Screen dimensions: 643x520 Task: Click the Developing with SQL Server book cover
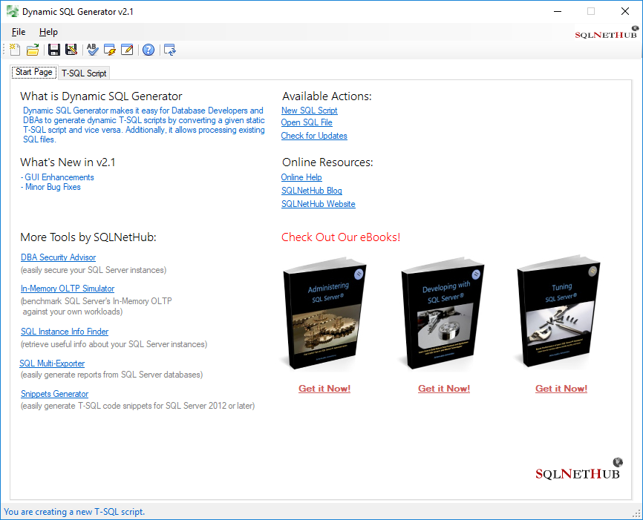click(443, 314)
